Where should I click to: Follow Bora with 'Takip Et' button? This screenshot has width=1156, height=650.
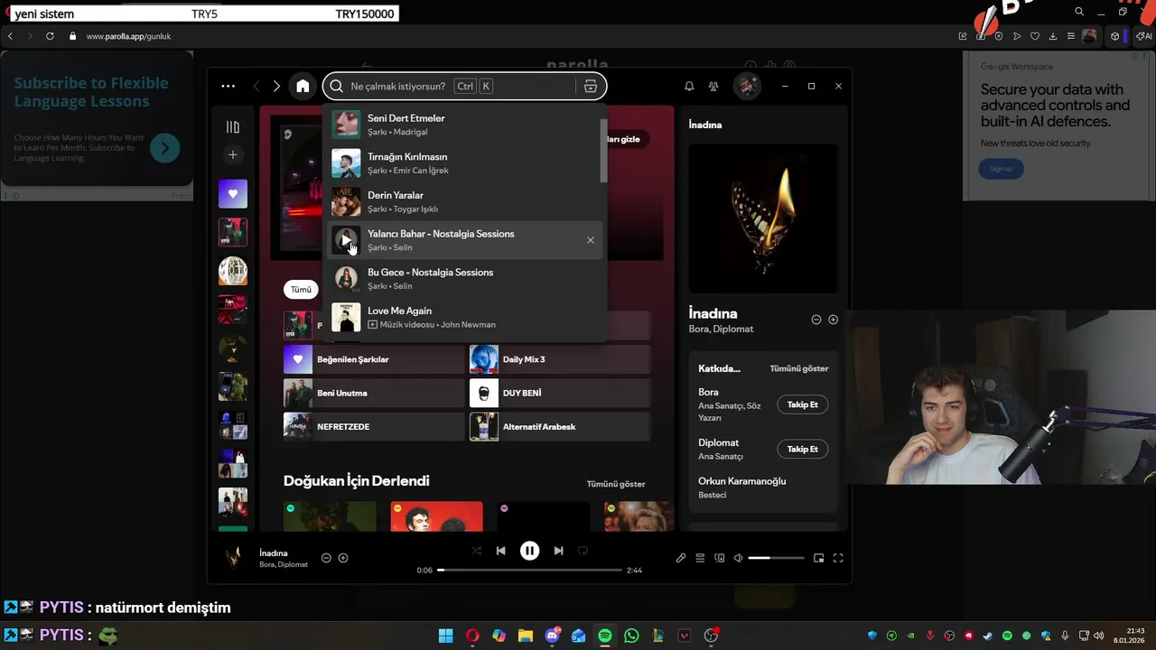click(802, 404)
